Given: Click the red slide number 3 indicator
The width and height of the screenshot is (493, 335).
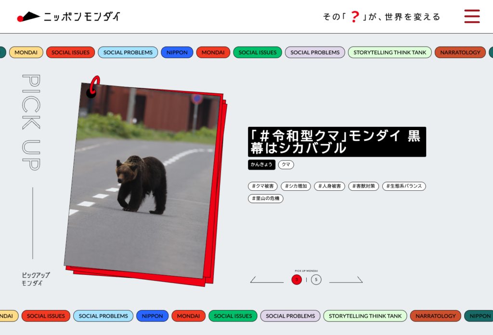Looking at the screenshot, I should coord(297,280).
